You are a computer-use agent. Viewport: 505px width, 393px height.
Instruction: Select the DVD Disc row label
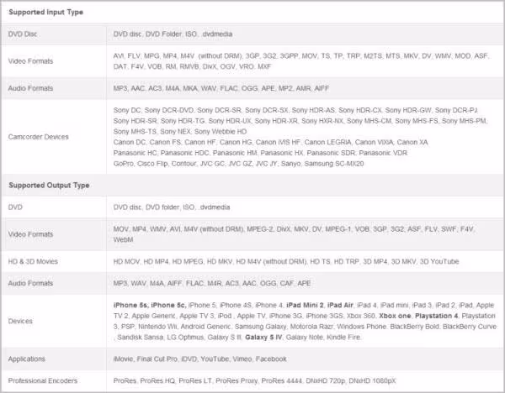28,34
